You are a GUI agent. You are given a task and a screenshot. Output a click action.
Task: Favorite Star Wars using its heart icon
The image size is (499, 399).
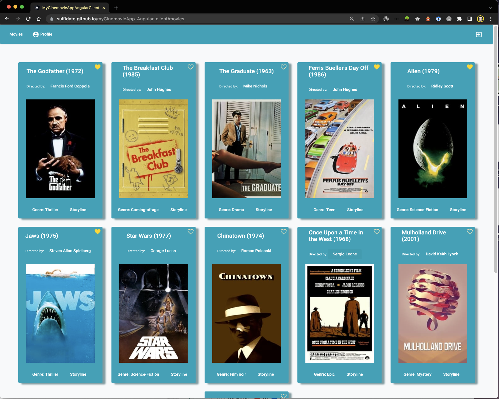(191, 231)
